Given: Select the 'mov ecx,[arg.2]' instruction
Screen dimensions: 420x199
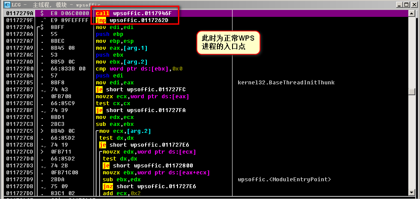Looking at the screenshot, I should 125,131.
